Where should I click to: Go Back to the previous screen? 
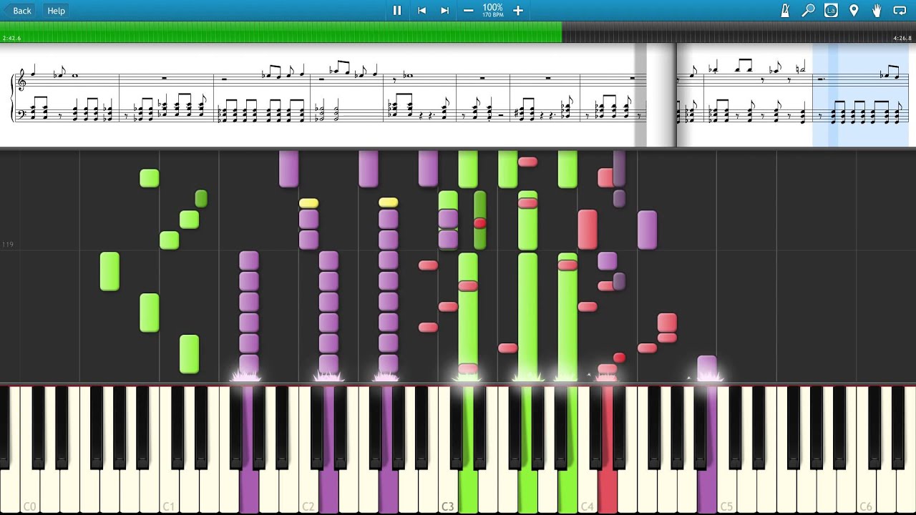click(17, 11)
